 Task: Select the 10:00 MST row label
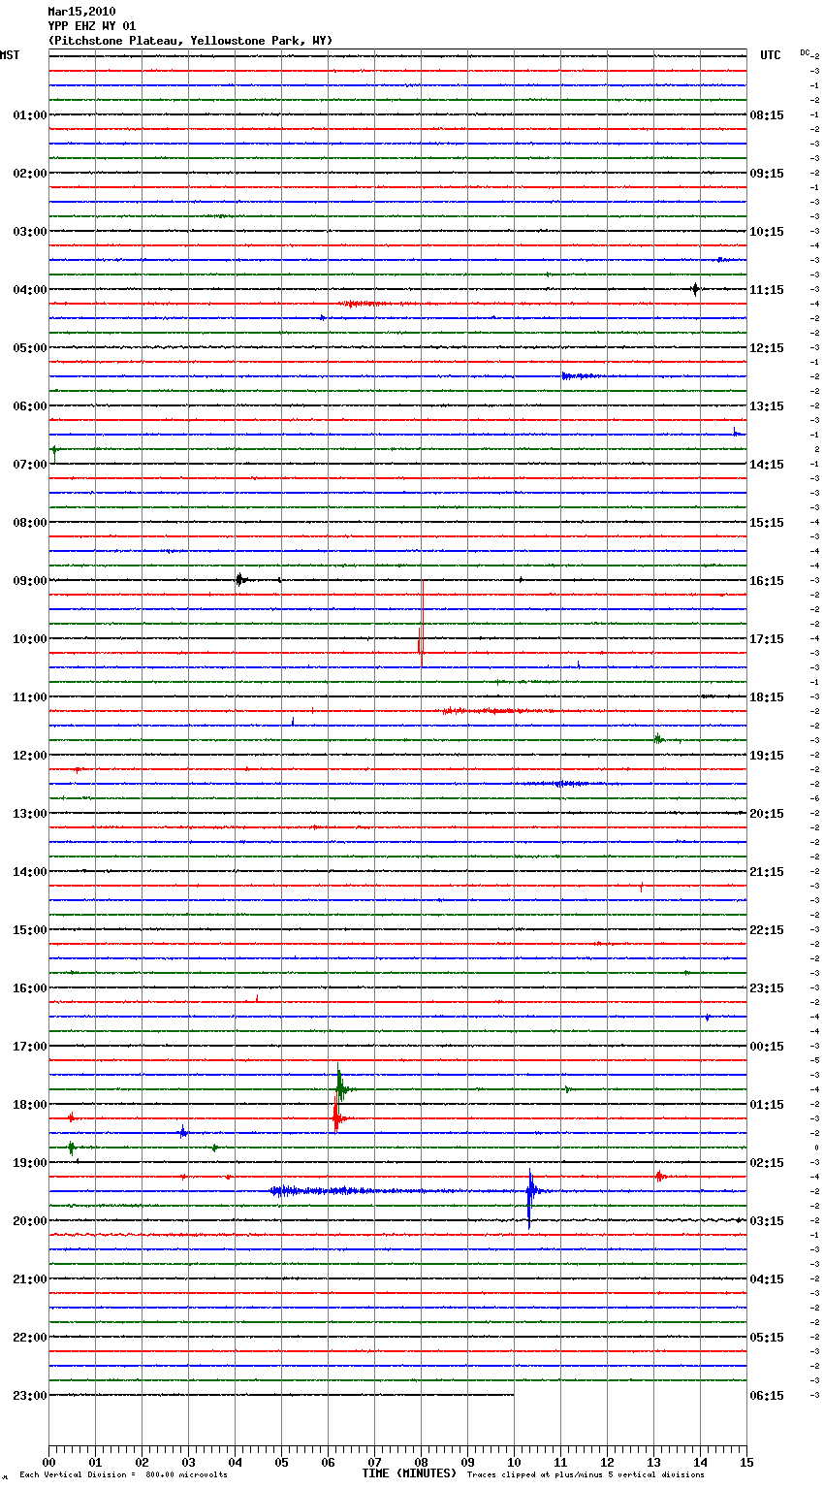30,639
